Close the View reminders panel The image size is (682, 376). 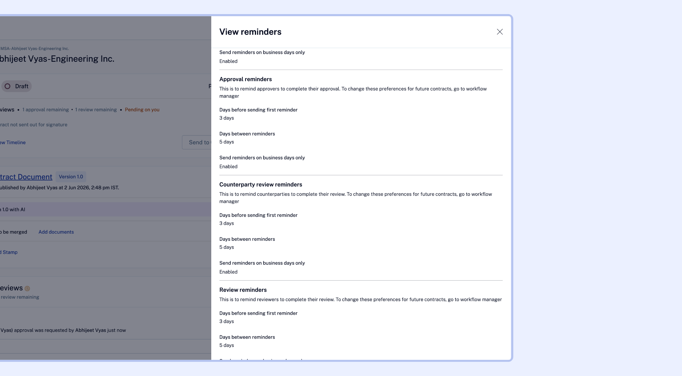[500, 32]
